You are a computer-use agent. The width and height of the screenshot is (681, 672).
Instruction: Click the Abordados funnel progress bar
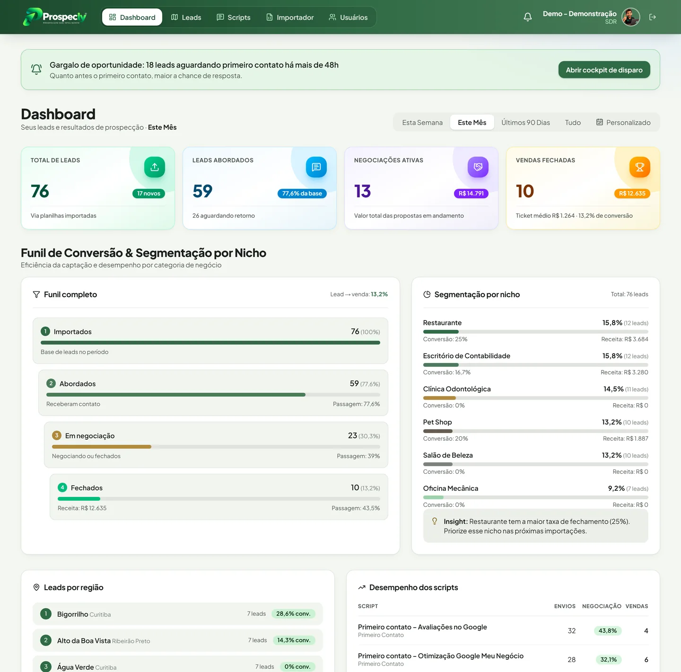(213, 395)
